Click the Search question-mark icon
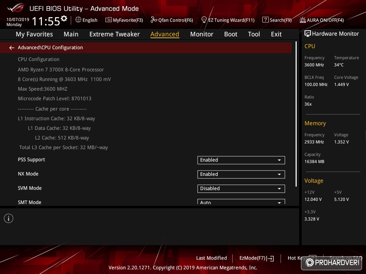366x274 pixels. (265, 20)
